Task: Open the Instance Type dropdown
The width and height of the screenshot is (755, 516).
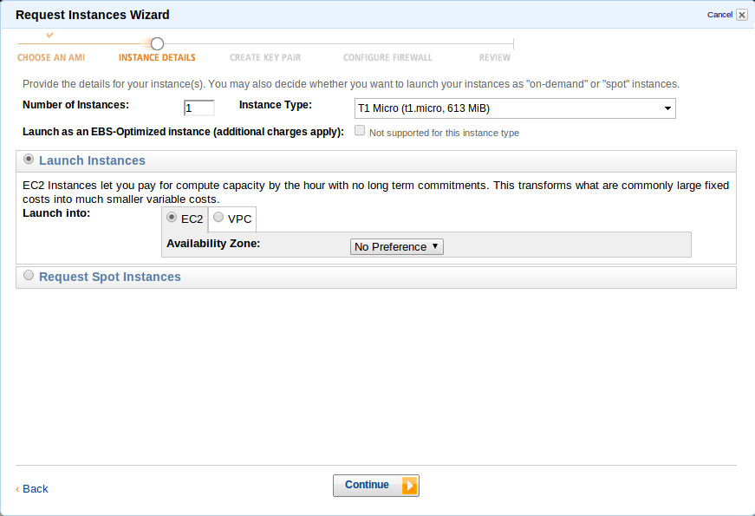Action: tap(515, 108)
